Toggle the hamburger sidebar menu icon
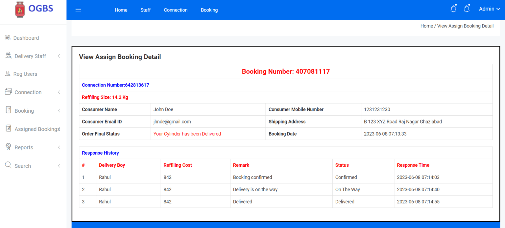Image resolution: width=505 pixels, height=228 pixels. point(78,10)
